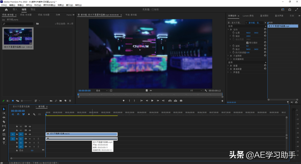Open the 适合 zoom level dropdown
This screenshot has height=164, width=301.
pyautogui.click(x=101, y=90)
